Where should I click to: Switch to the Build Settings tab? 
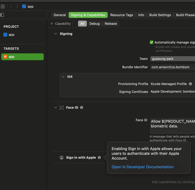pyautogui.click(x=160, y=15)
